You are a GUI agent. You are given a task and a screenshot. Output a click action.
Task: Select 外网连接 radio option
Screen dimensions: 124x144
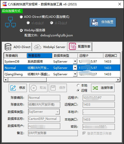click(x=52, y=23)
